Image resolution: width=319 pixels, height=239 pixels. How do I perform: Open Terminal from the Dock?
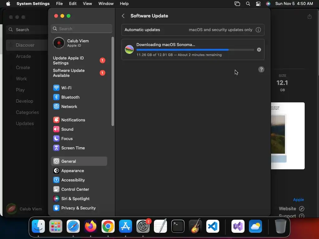click(x=178, y=226)
